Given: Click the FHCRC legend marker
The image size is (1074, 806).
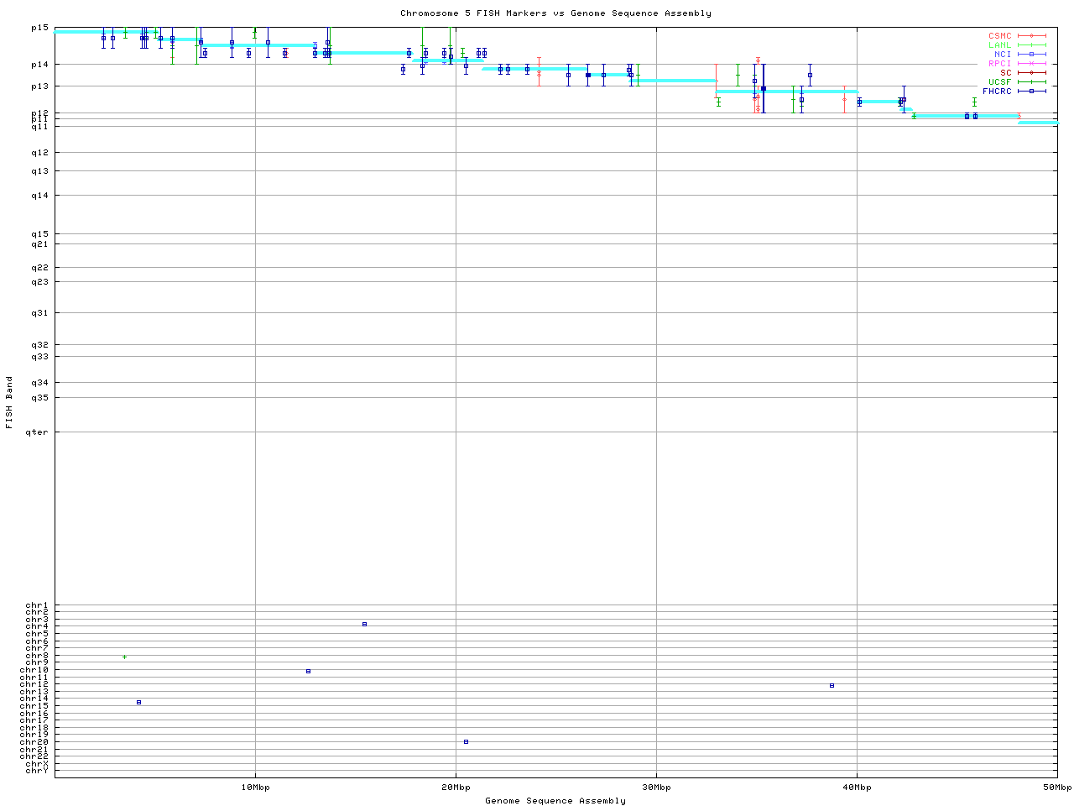Looking at the screenshot, I should (x=1031, y=92).
